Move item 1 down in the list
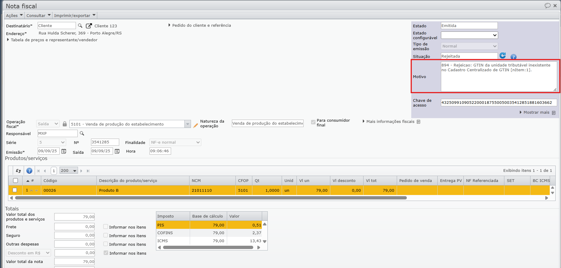This screenshot has height=268, width=561. pyautogui.click(x=36, y=191)
